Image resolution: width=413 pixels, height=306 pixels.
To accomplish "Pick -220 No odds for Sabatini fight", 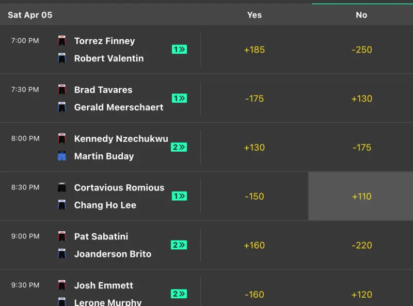I will coord(361,245).
